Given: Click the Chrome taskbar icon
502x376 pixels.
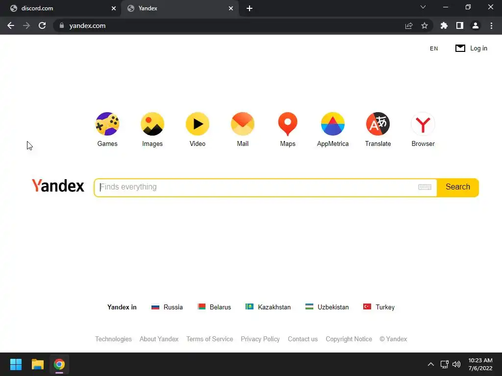Looking at the screenshot, I should point(59,364).
